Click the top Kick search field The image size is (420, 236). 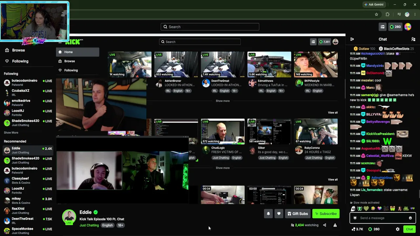tap(210, 27)
